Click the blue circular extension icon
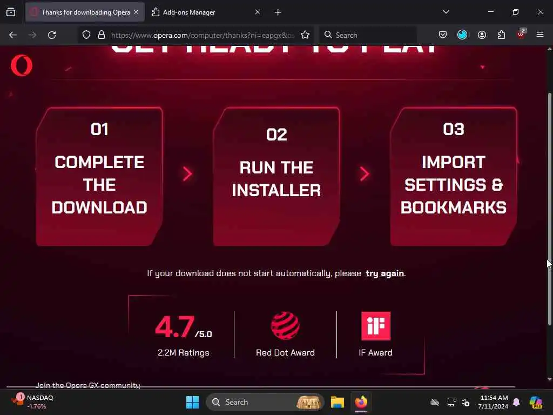 pyautogui.click(x=462, y=35)
